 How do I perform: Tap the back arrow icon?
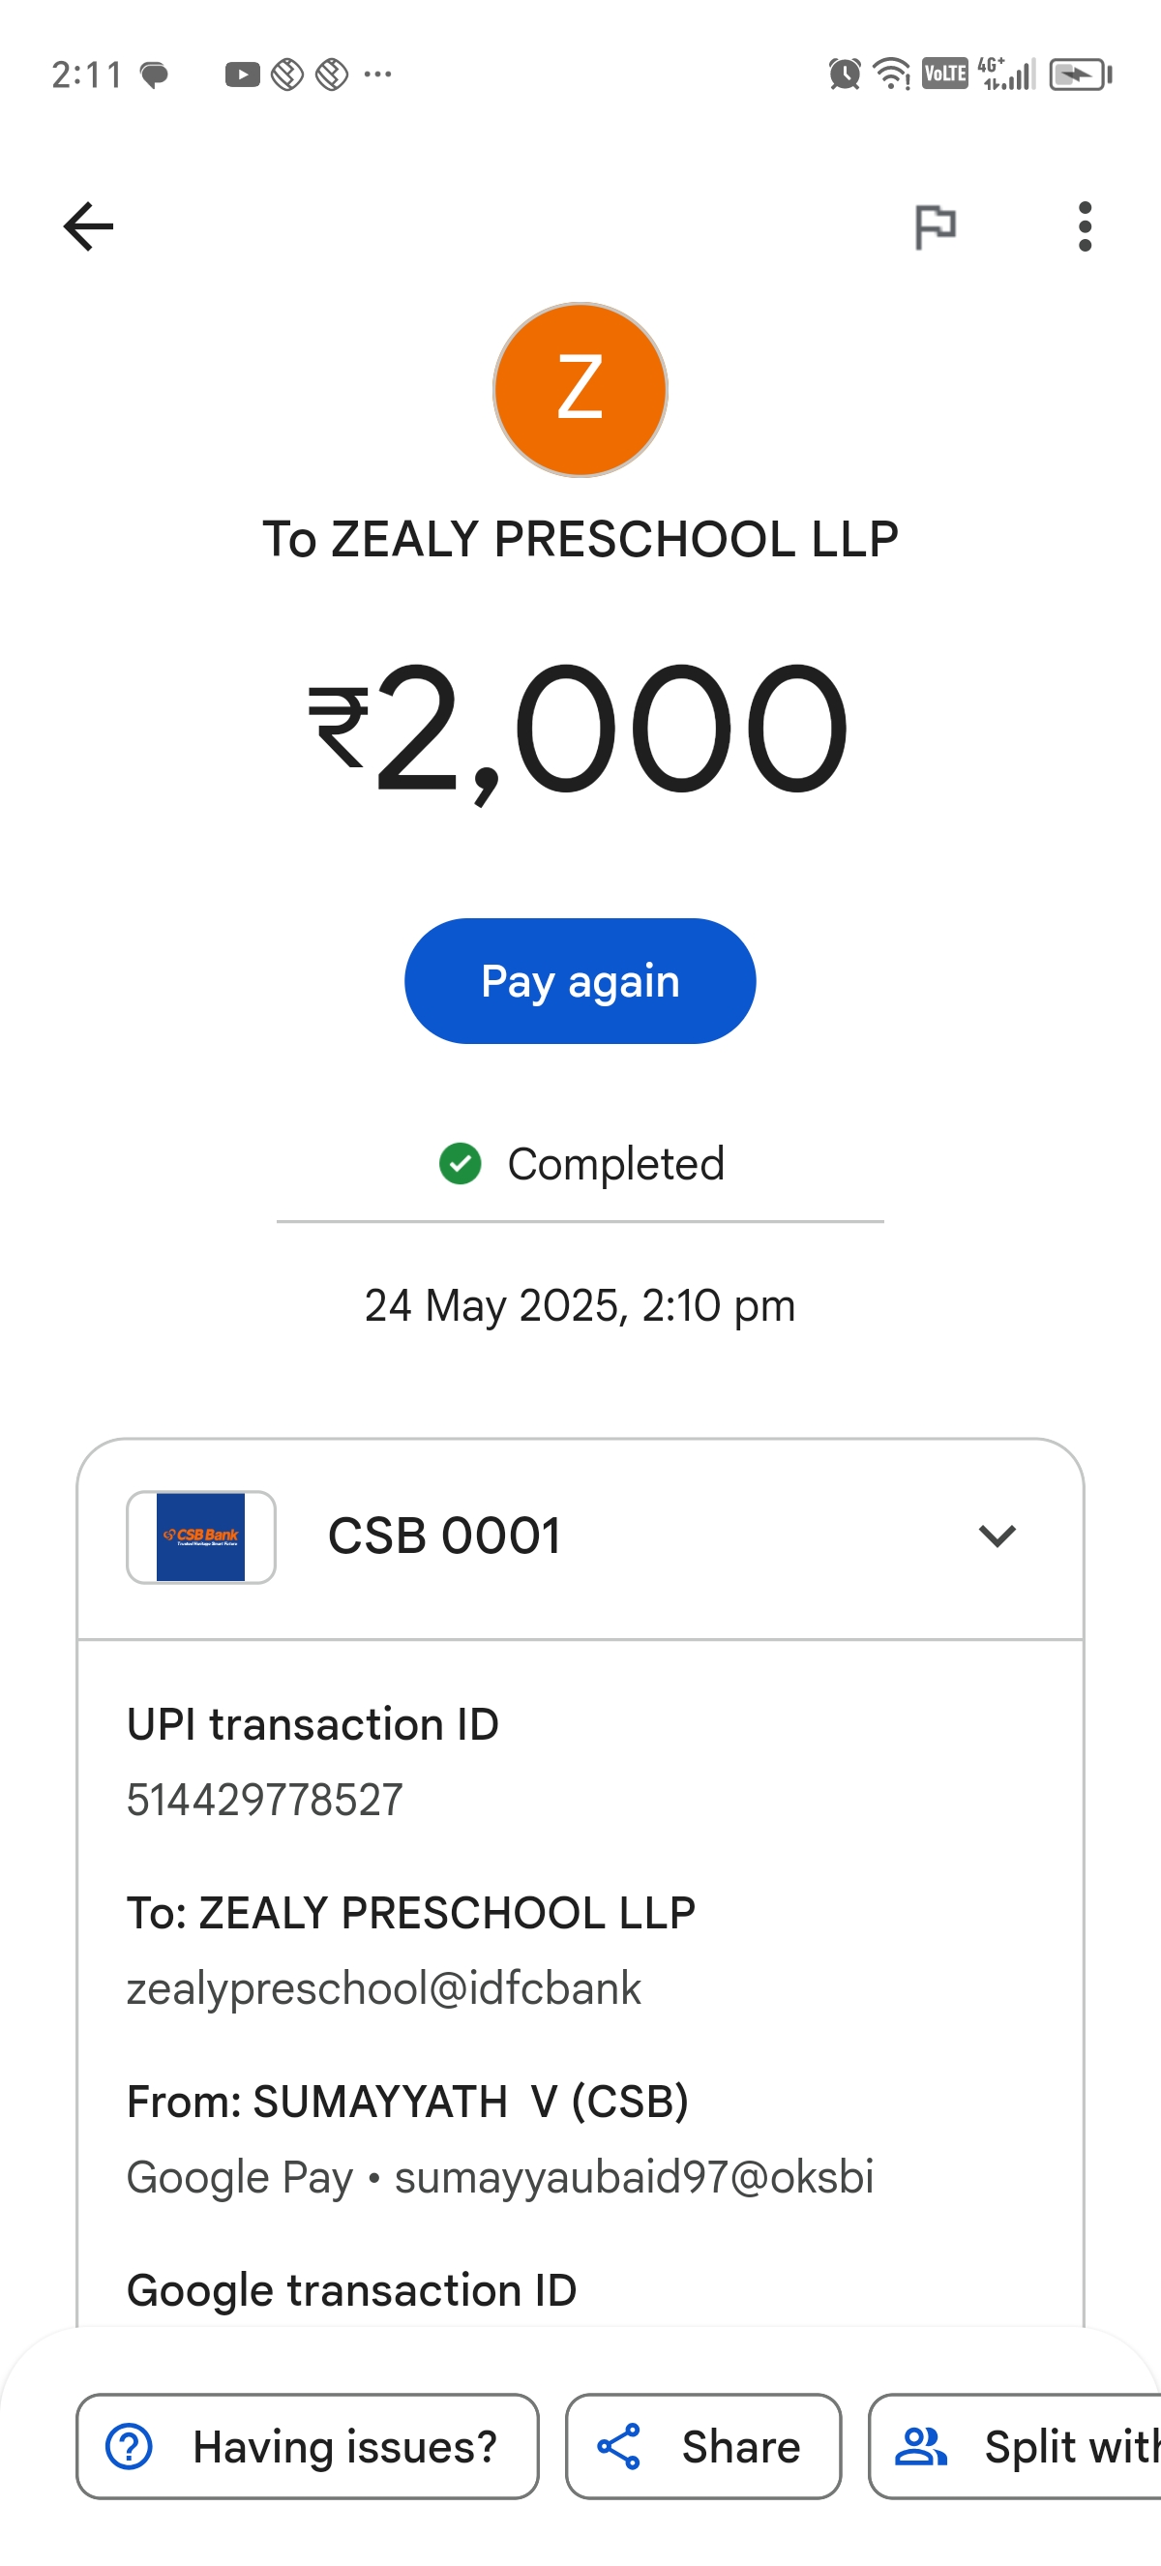(x=89, y=226)
